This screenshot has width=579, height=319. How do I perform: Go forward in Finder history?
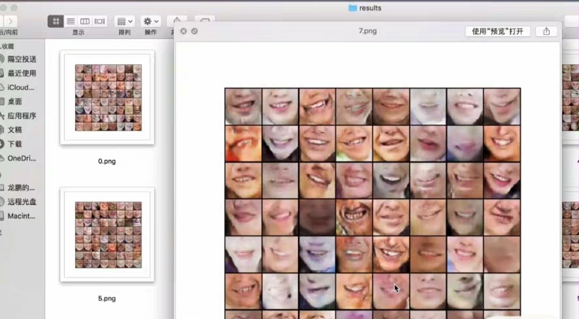click(10, 21)
